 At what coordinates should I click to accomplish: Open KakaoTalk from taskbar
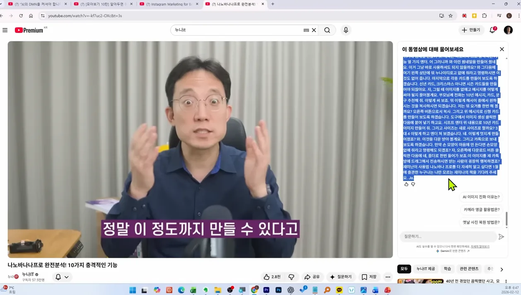tap(339, 290)
